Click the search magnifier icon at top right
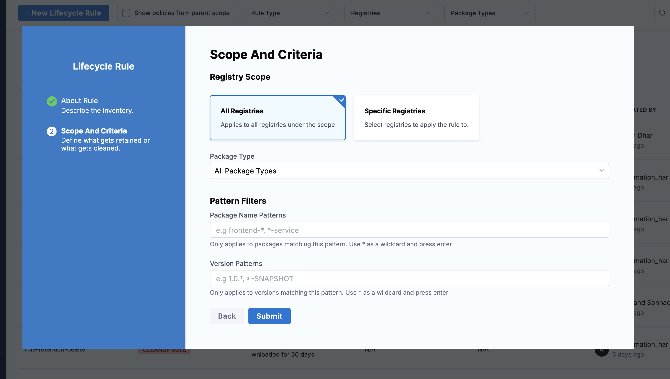The width and height of the screenshot is (670, 379). point(662,13)
